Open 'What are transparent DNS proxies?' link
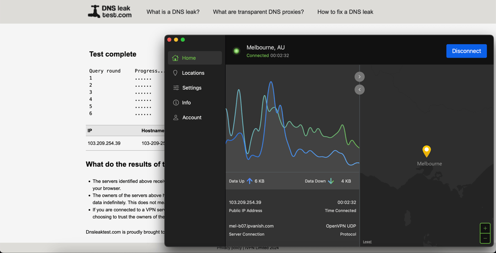This screenshot has height=253, width=496. [x=259, y=12]
